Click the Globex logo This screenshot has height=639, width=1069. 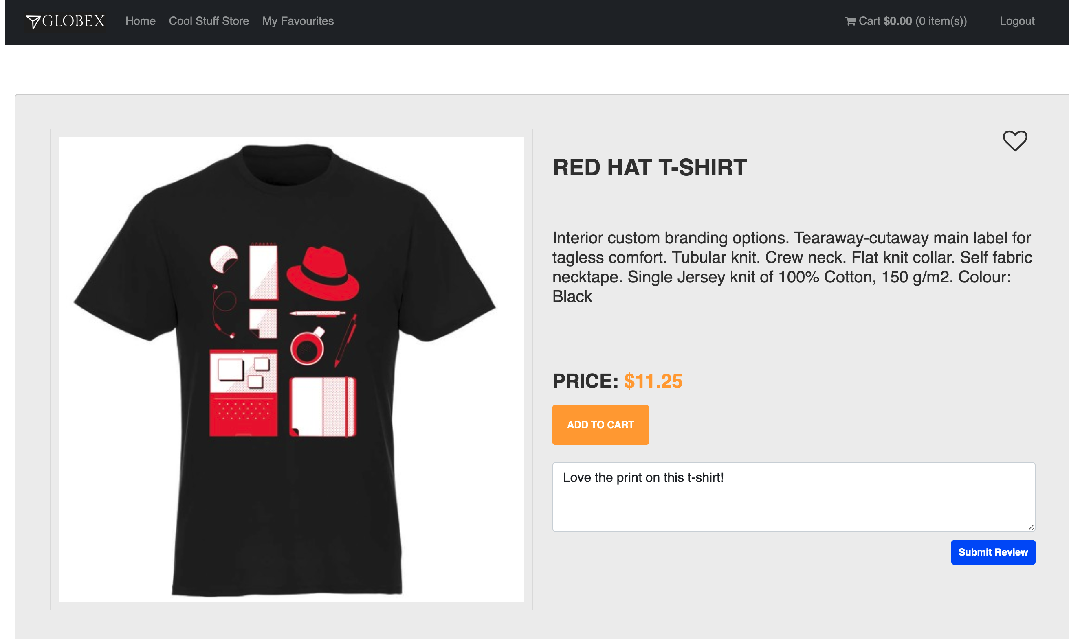(66, 21)
